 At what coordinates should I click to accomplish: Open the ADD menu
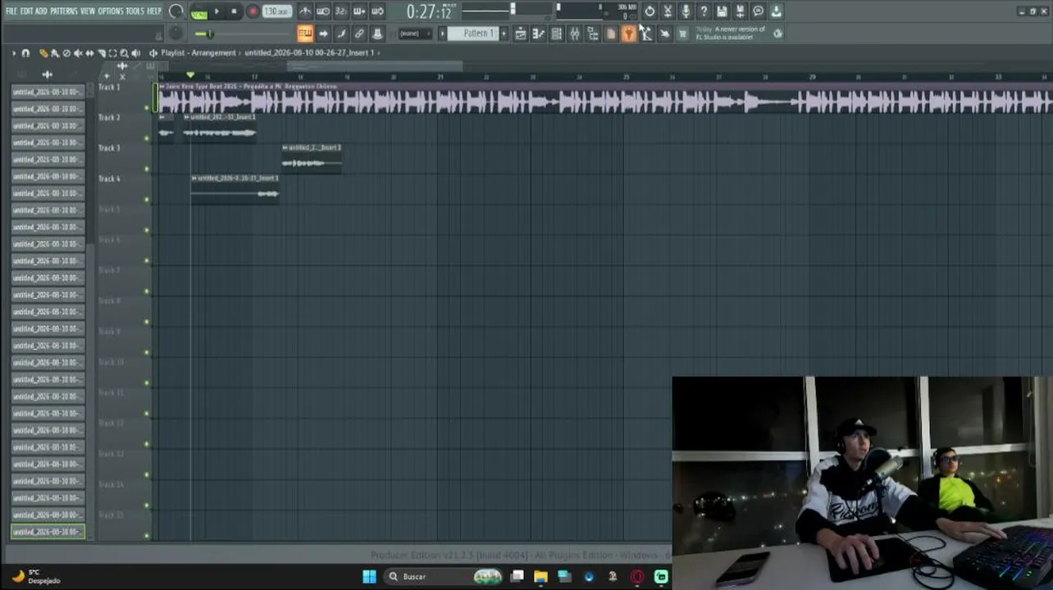41,11
